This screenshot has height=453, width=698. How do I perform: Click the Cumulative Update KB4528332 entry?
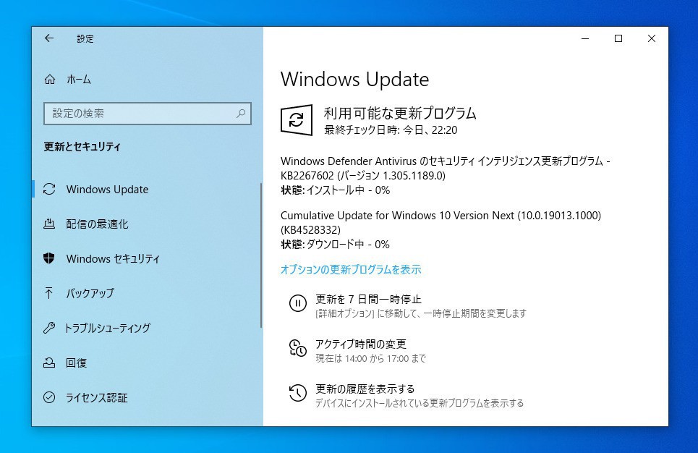click(440, 222)
